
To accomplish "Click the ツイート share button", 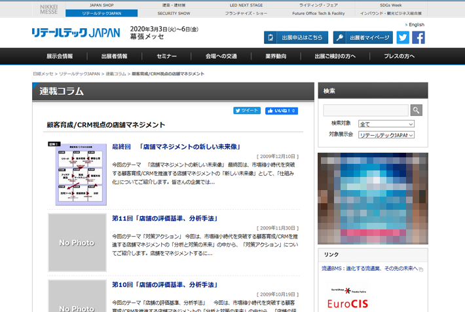I will [x=247, y=110].
